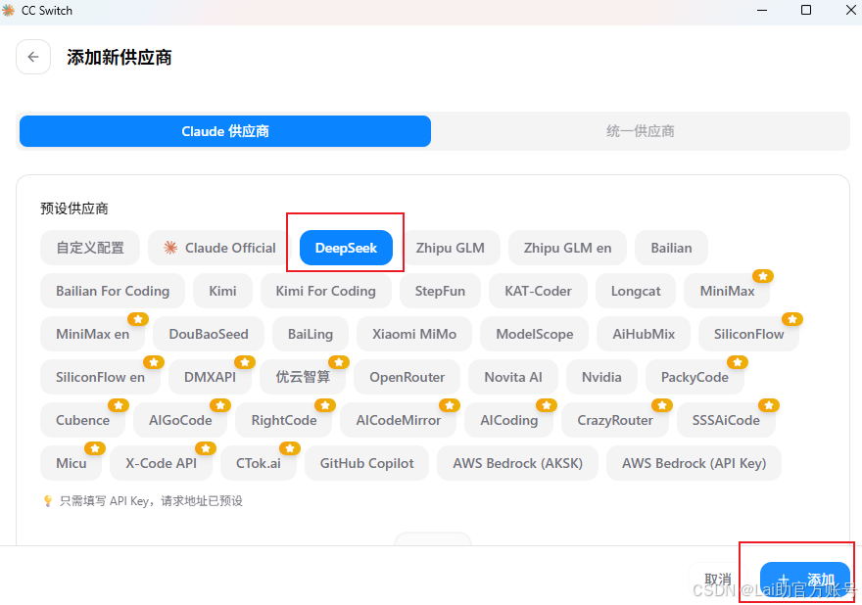862x605 pixels.
Task: Pick Kimi For Coding preset
Action: tap(325, 291)
